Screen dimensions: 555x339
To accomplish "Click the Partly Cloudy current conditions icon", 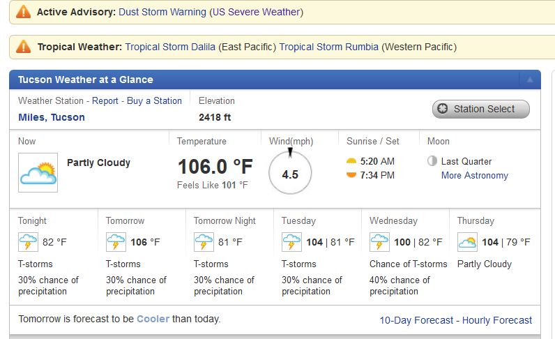I will (38, 172).
